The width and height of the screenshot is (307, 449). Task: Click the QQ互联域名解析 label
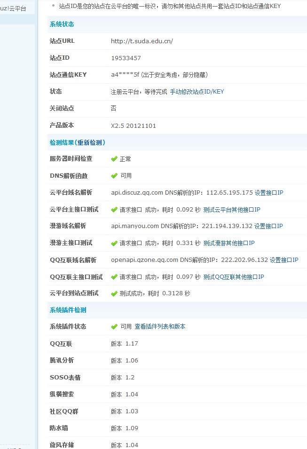[73, 260]
